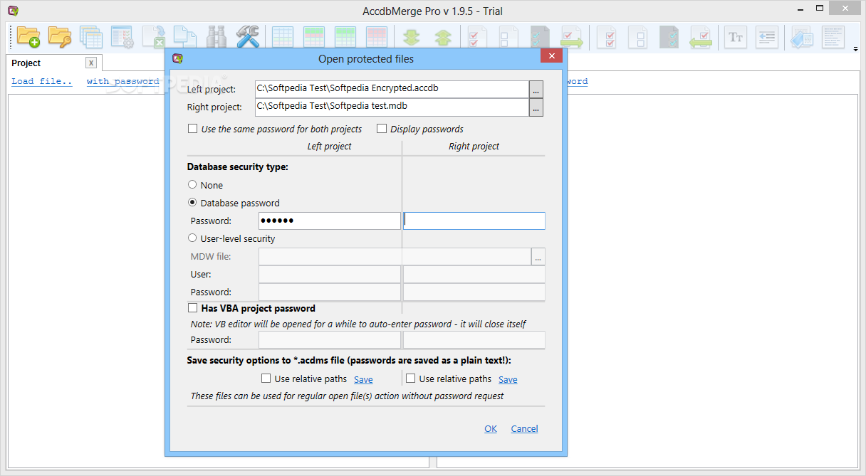Click the stacked tables toolbar icon
This screenshot has height=476, width=866.
click(x=91, y=36)
